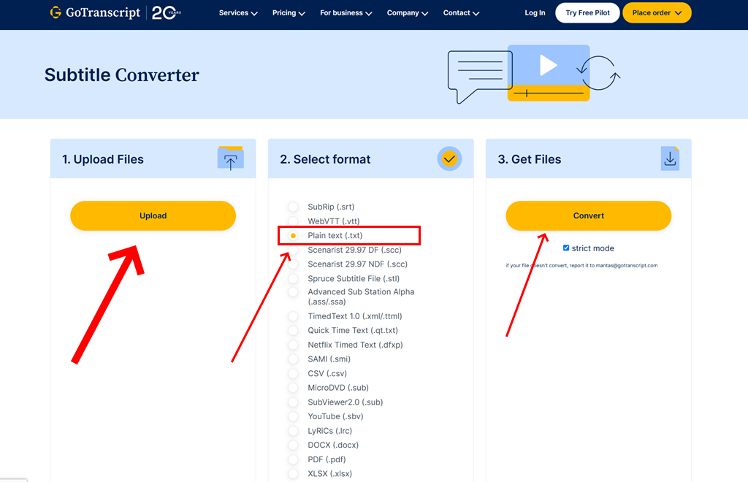
Task: Click the video player illustration in banner
Action: pyautogui.click(x=548, y=72)
